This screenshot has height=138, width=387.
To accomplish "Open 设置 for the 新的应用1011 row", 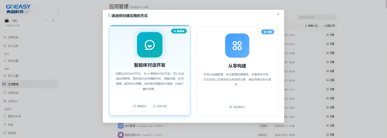I will 330,135.
